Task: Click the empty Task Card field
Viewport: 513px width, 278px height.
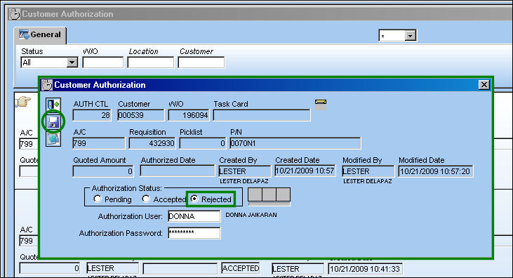Action: [262, 115]
